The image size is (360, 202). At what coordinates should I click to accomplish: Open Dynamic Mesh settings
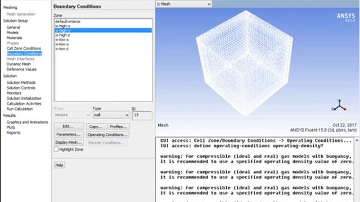coord(19,64)
